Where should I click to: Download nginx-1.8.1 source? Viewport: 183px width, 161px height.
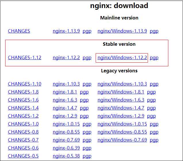[x=65, y=92]
